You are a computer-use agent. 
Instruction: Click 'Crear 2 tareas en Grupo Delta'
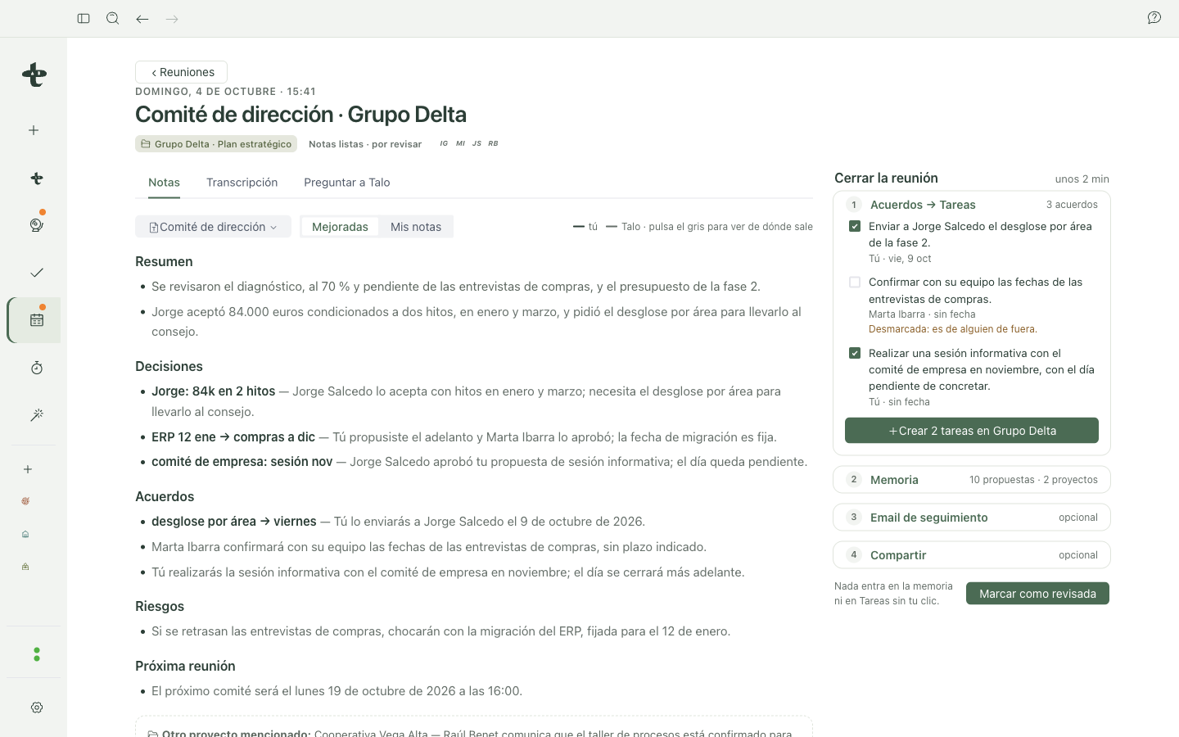tap(972, 431)
